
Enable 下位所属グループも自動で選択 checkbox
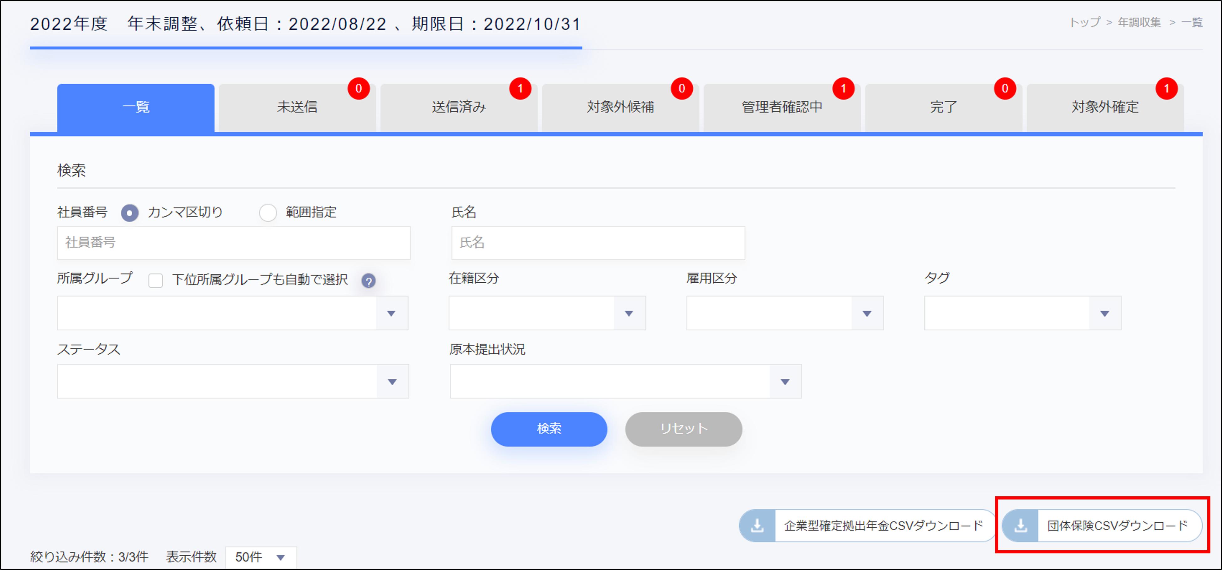(x=155, y=280)
